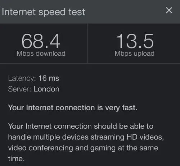
Task: Click the word 'gaming' in the description
Action: [x=103, y=148]
